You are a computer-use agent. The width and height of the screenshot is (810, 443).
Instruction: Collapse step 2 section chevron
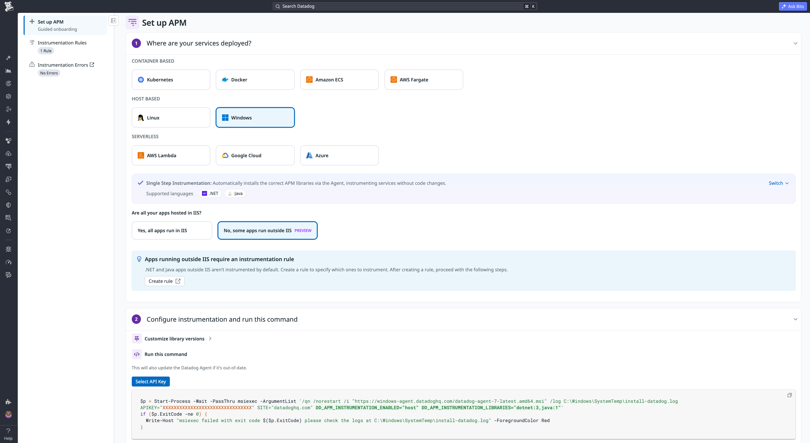coord(795,320)
